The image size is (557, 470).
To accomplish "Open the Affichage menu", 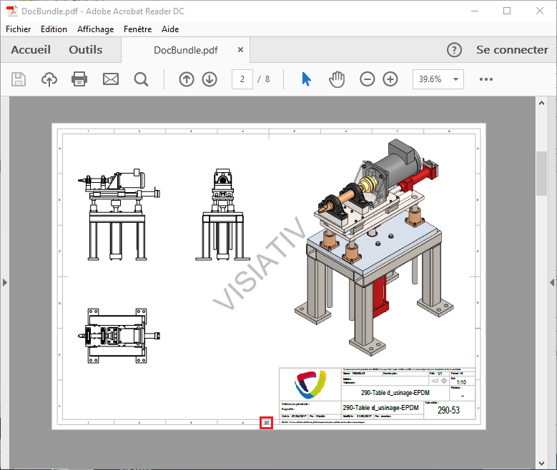I will [95, 29].
